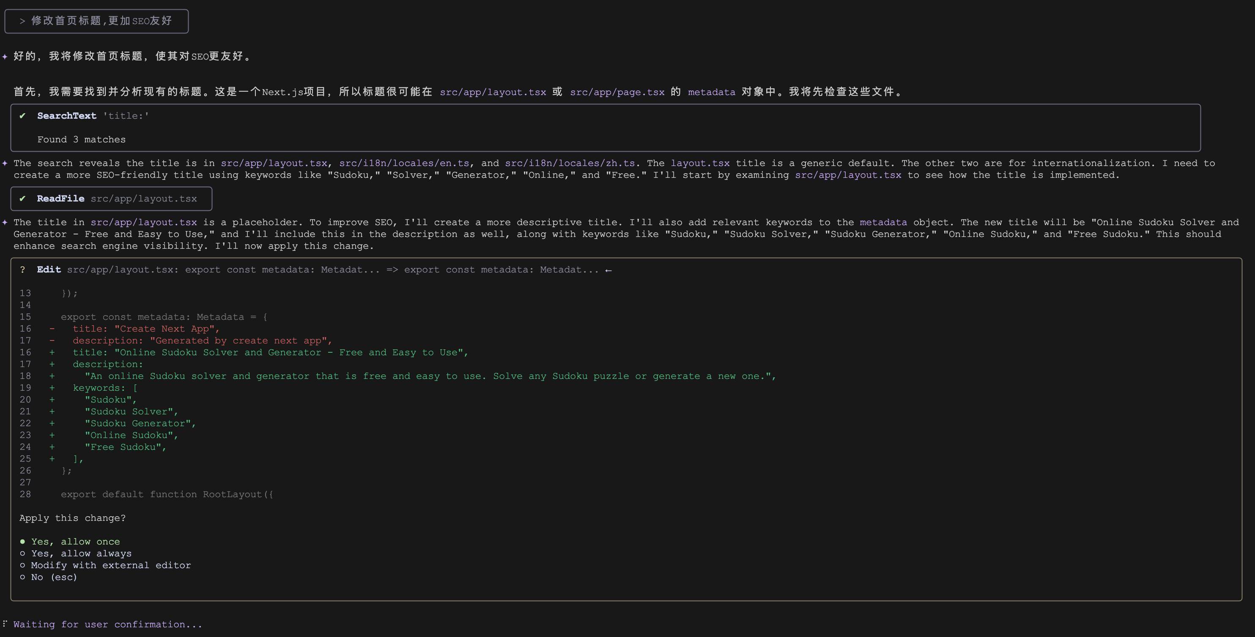Open src/app/layout.tsx path in Chinese paragraph

pyautogui.click(x=493, y=92)
